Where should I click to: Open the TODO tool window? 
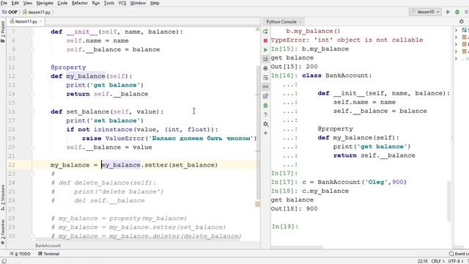20,254
